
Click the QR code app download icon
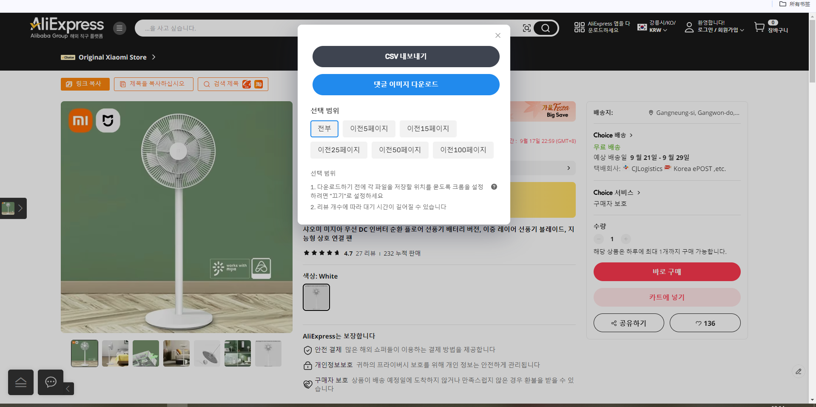579,27
